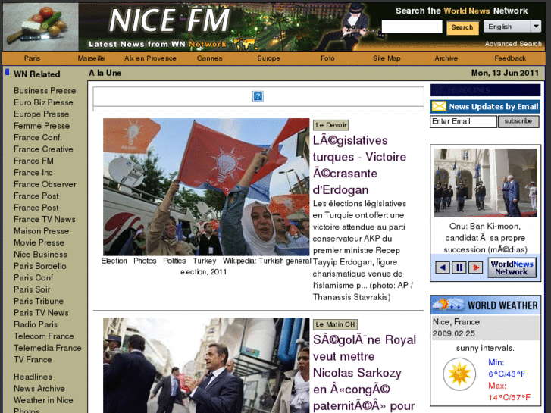
Task: Click the food photo in header
Action: 40,27
